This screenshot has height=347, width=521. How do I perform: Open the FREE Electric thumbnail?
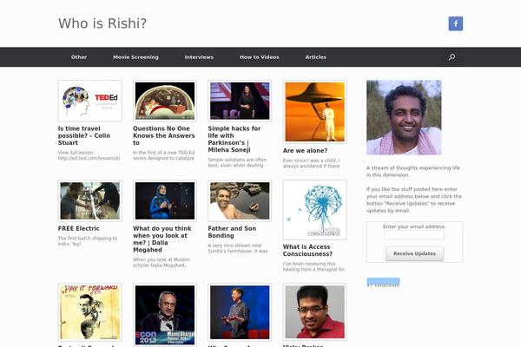tap(90, 200)
